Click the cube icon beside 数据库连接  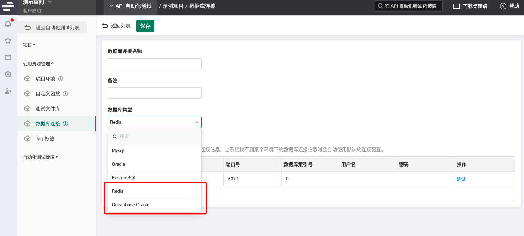pyautogui.click(x=27, y=123)
